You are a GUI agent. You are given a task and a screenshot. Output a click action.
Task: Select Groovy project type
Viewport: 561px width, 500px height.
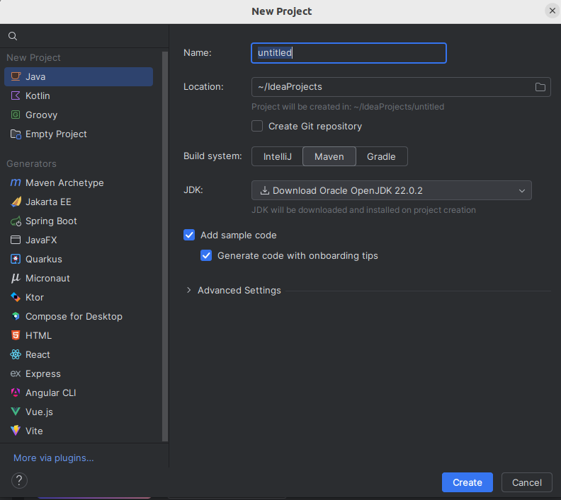(79, 115)
